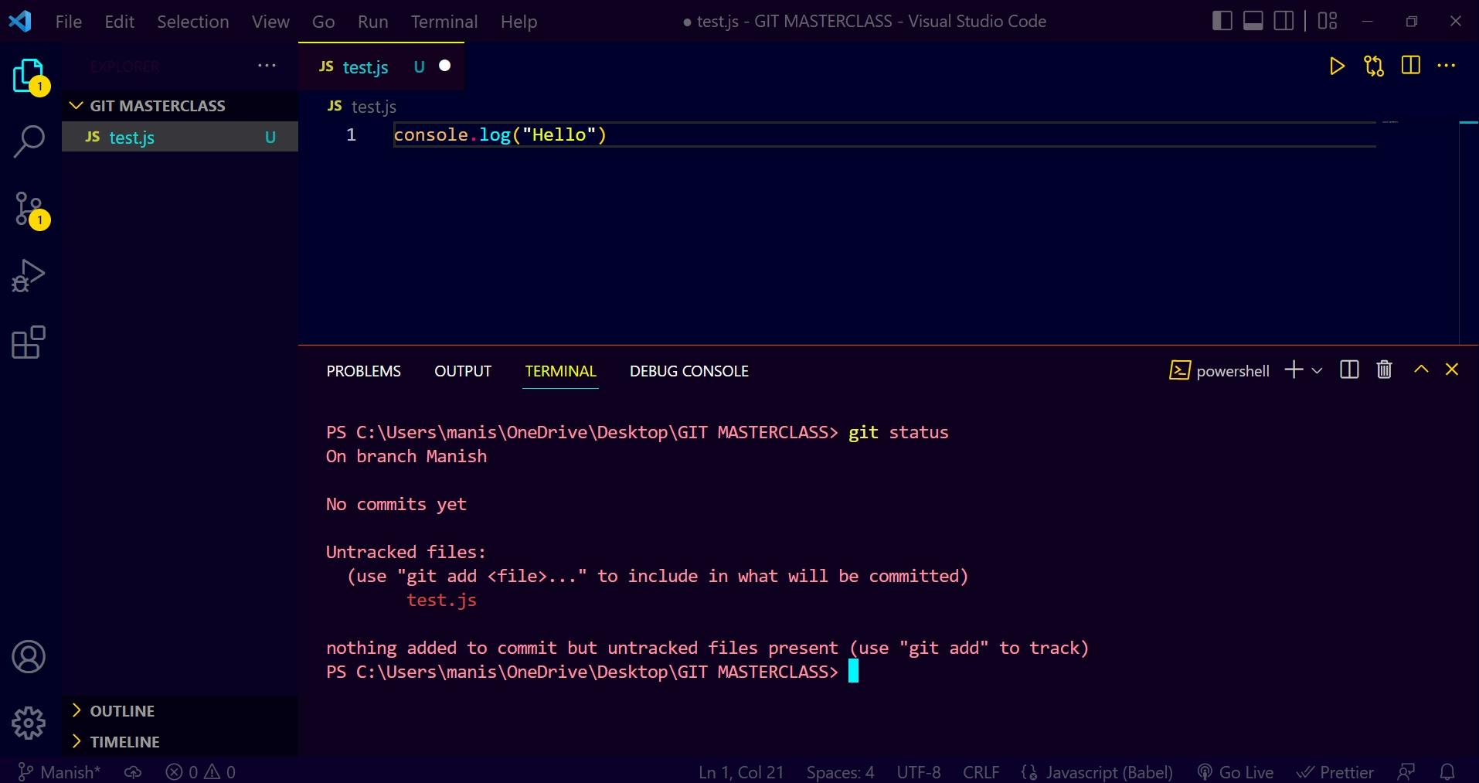Open Run and Debug view icon
1479x783 pixels.
pyautogui.click(x=29, y=276)
